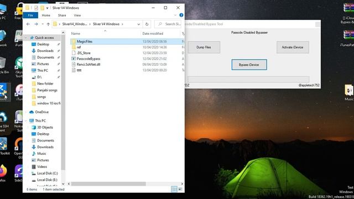Open the Panjabi songs folder
Viewport: 354px width, 199px height.
[x=47, y=90]
